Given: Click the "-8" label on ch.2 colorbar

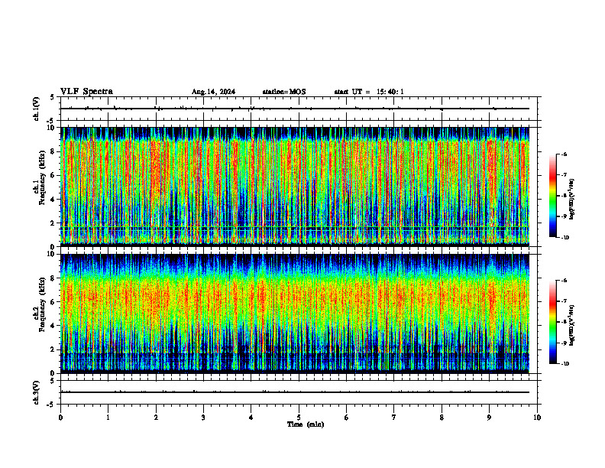Looking at the screenshot, I should coord(564,322).
